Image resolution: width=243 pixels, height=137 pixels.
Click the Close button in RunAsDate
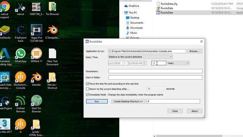(175, 111)
